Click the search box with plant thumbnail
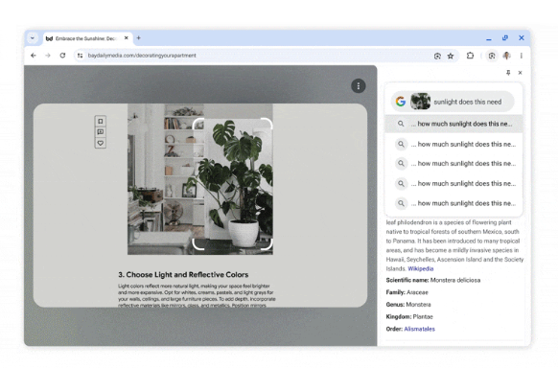Screen dimensions: 558x368 (x=453, y=102)
